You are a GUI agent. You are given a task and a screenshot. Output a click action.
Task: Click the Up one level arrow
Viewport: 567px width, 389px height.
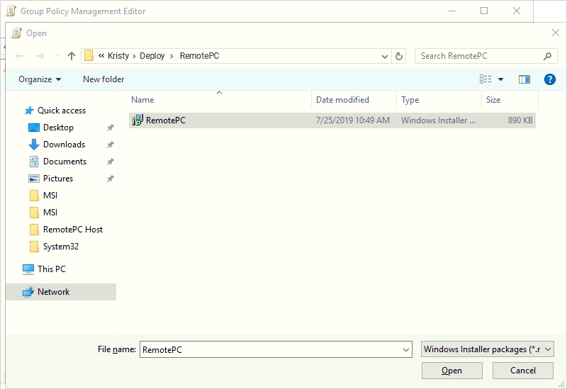point(71,56)
